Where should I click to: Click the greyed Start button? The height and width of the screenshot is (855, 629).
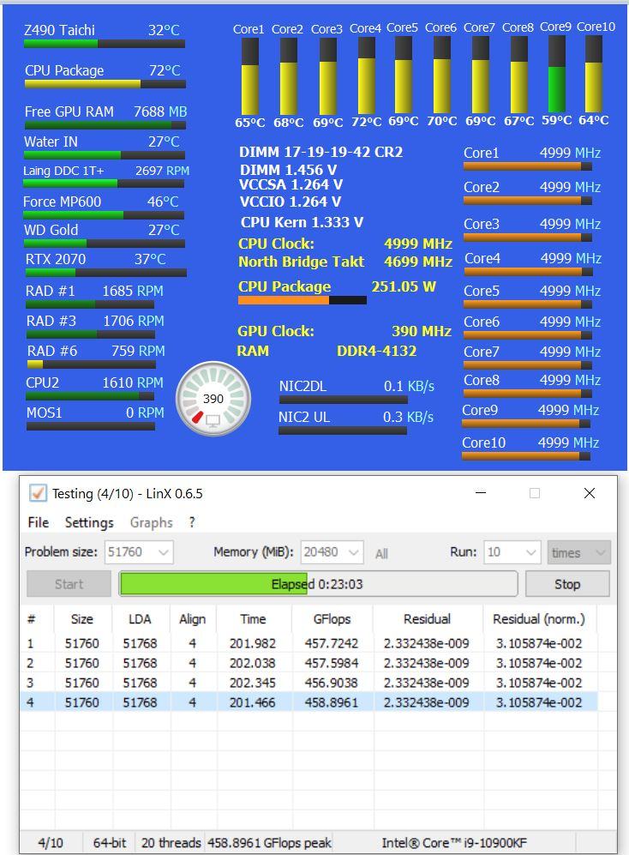click(x=69, y=584)
